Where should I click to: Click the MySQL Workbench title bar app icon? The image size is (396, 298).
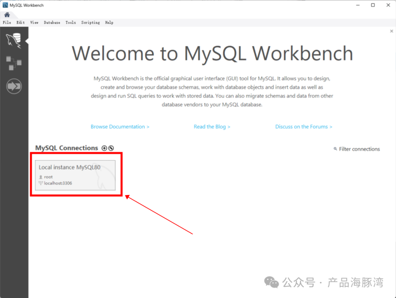5,5
